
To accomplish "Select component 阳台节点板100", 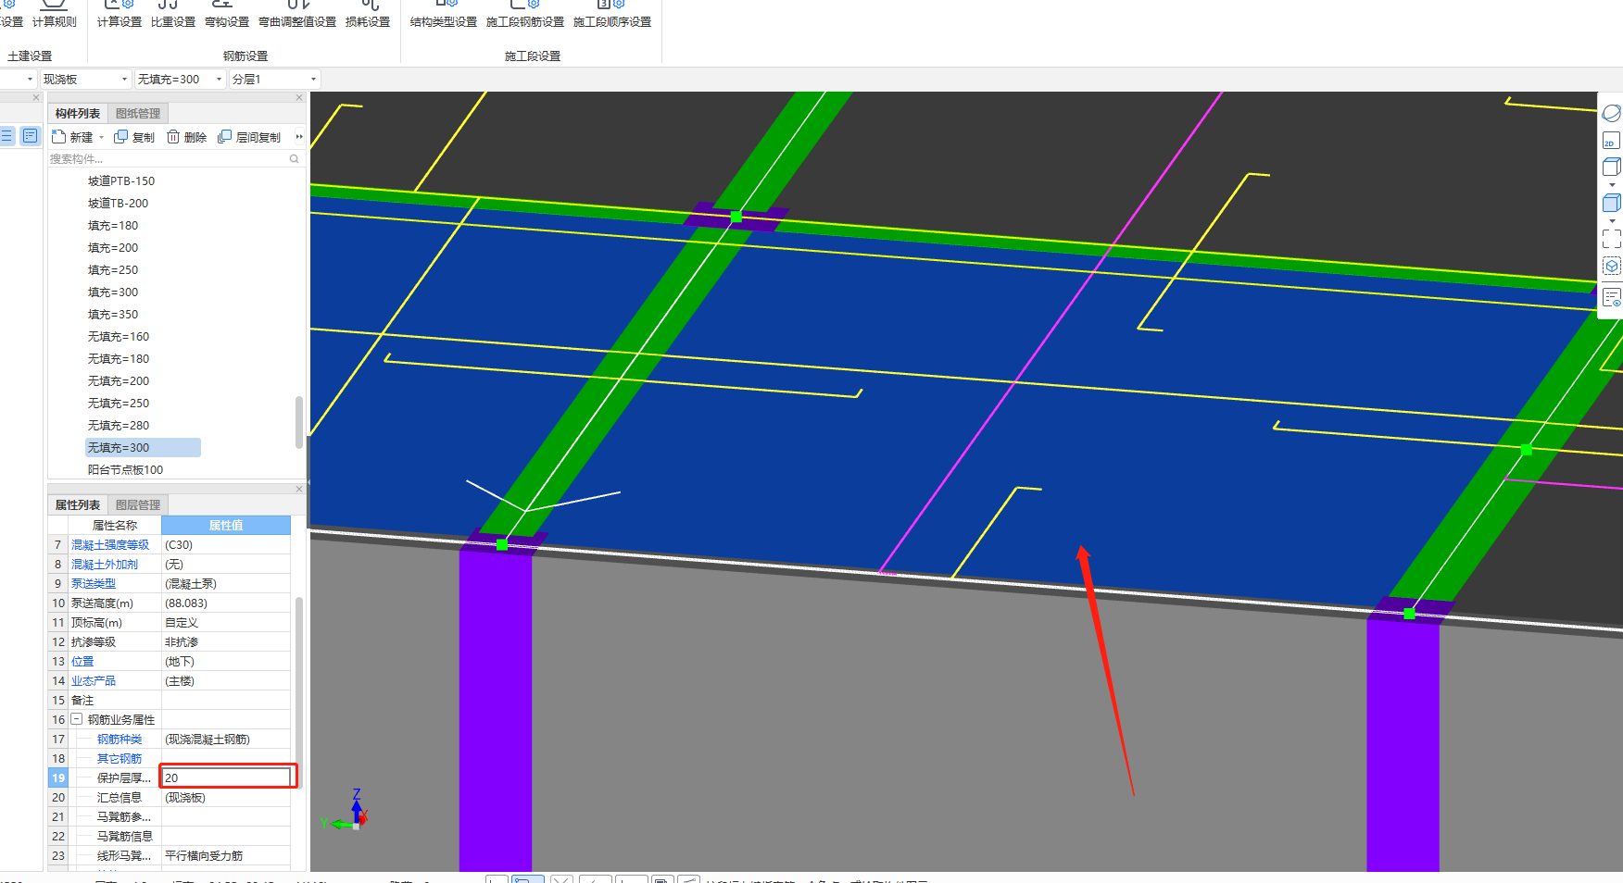I will [x=125, y=470].
